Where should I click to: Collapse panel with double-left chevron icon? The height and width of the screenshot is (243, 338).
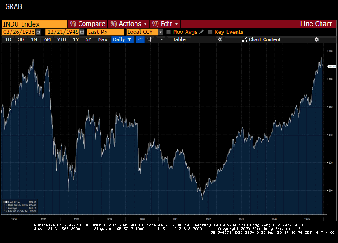pyautogui.click(x=220, y=40)
